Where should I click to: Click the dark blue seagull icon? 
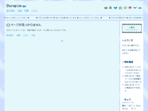point(135,8)
